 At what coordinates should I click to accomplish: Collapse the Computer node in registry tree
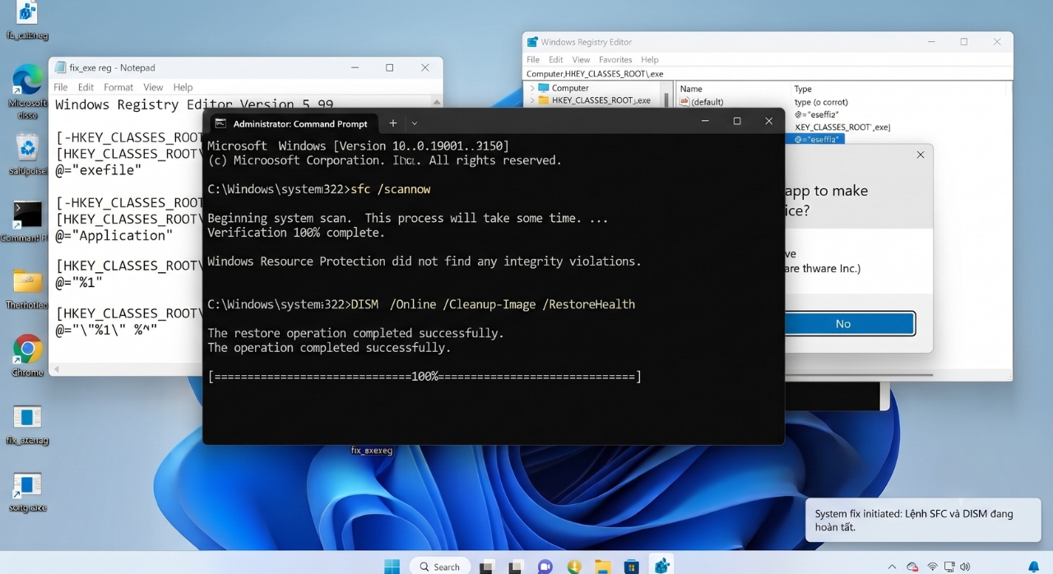[532, 88]
